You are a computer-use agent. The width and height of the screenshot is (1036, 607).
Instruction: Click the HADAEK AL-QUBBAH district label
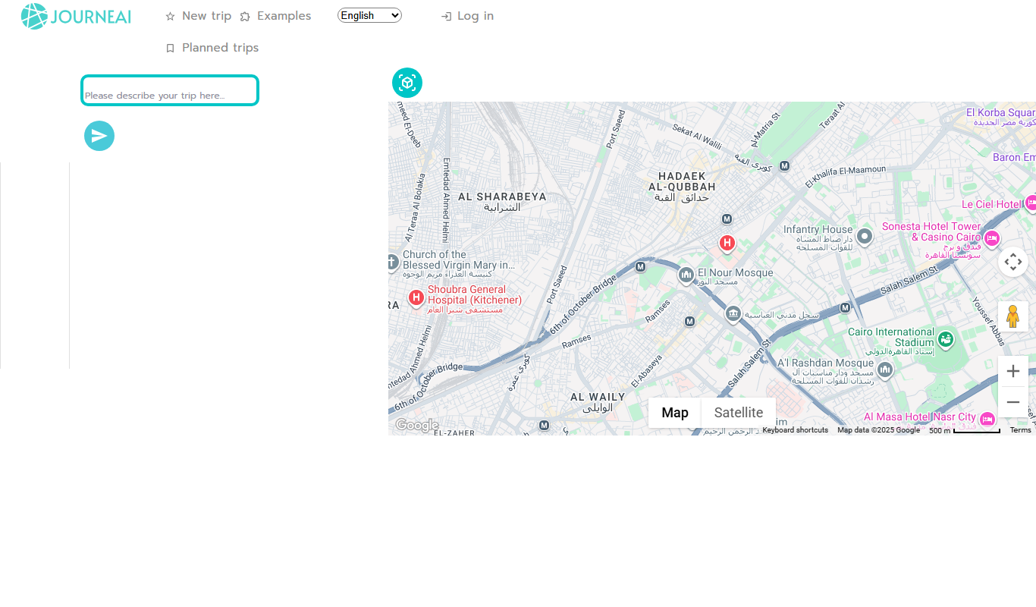click(682, 181)
